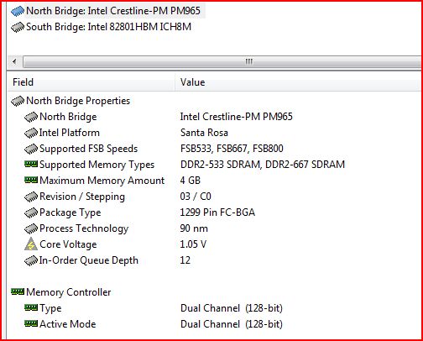Click the In-Order Queue Depth label
Image resolution: width=423 pixels, height=341 pixels.
point(88,260)
